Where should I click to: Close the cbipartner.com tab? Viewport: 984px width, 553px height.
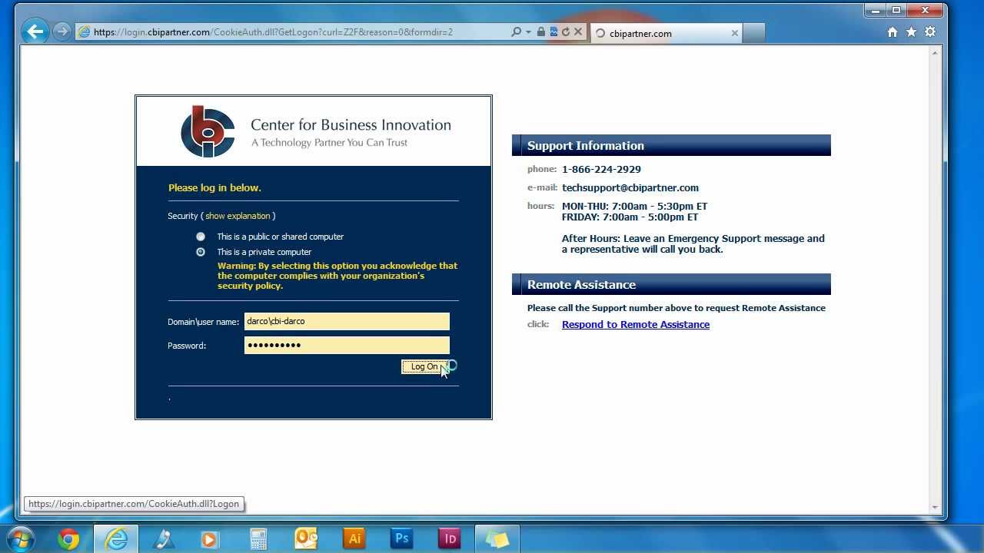[734, 33]
